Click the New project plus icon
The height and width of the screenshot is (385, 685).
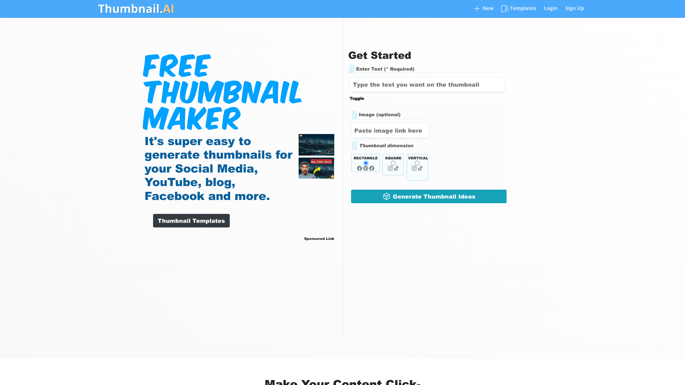(477, 9)
